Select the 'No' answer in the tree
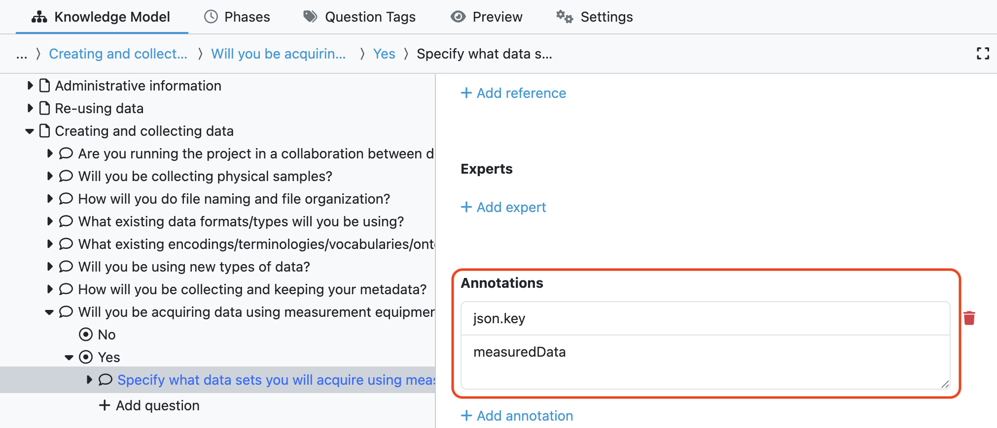This screenshot has height=428, width=997. (107, 335)
